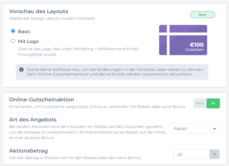This screenshot has width=229, height=166.
Task: Click the Mit Logo label text
Action: (28, 41)
